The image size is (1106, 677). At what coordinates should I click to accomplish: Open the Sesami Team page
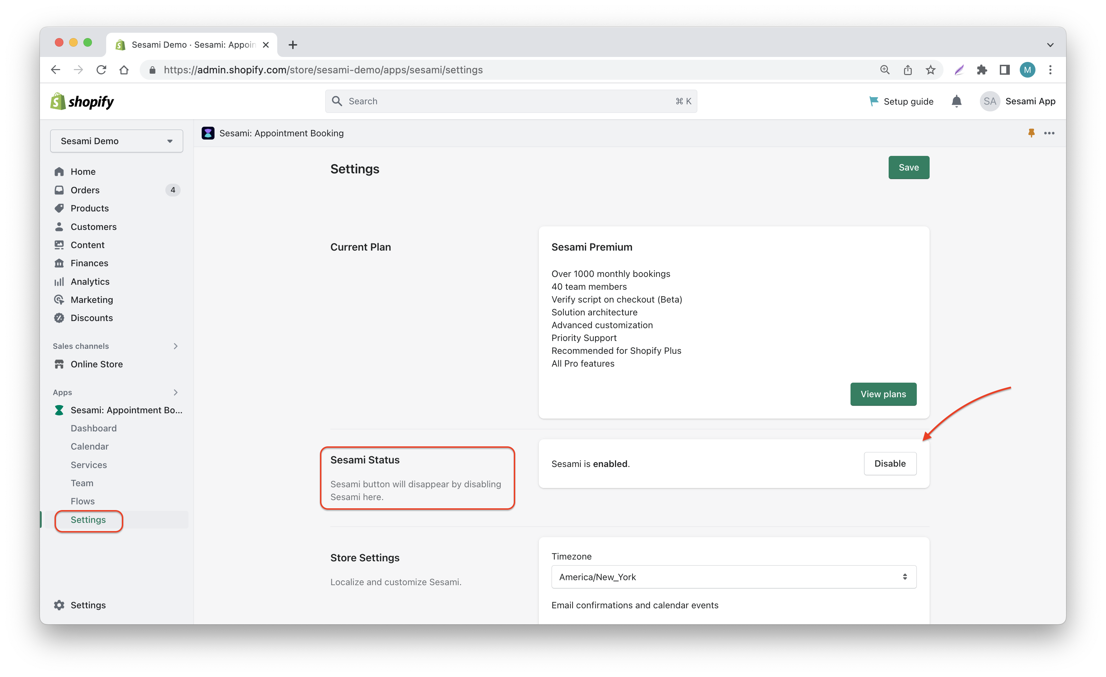tap(82, 483)
